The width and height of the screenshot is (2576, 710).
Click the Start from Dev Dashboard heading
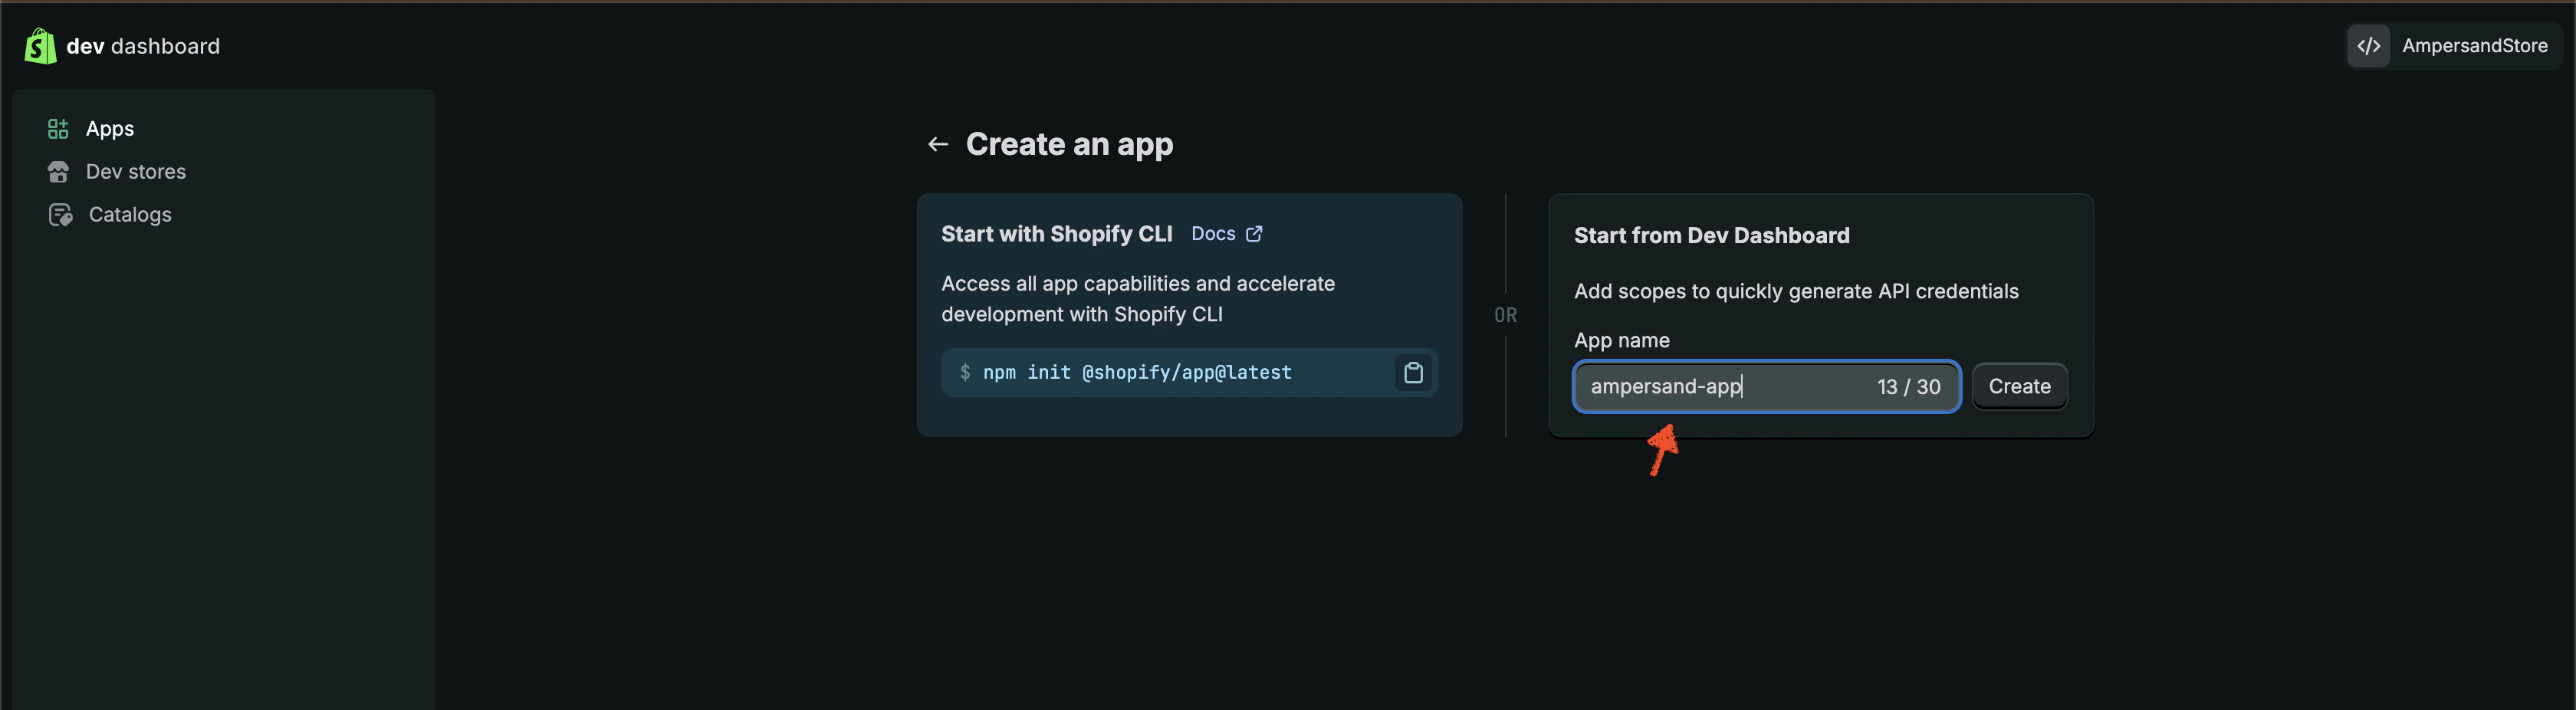[x=1712, y=235]
